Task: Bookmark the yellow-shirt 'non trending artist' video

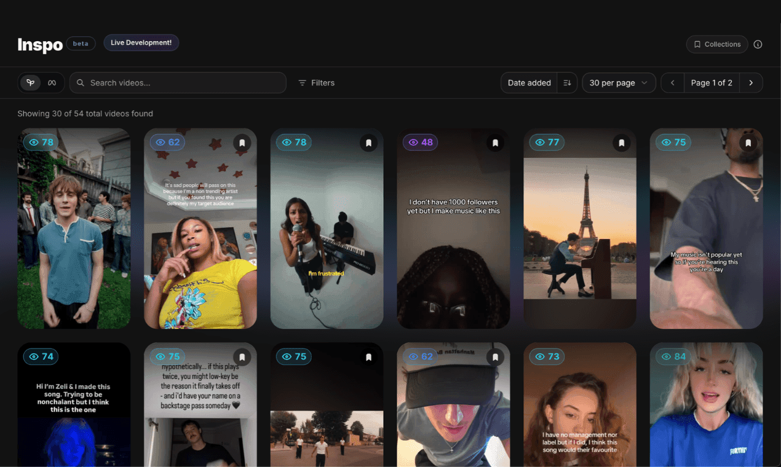Action: (x=242, y=143)
